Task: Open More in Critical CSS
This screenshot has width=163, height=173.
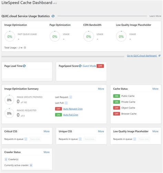Action: (46, 131)
